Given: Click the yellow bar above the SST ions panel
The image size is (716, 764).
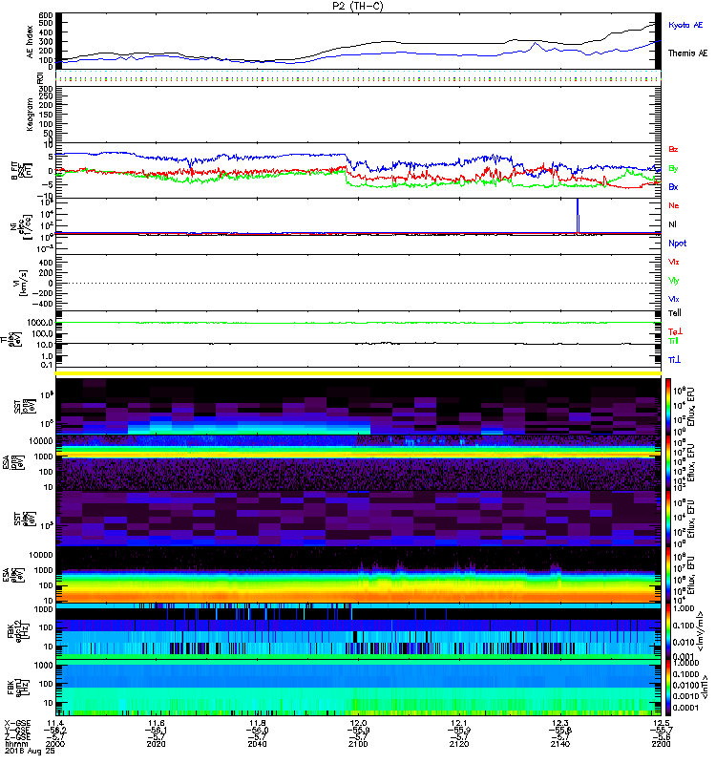Looking at the screenshot, I should point(358,373).
